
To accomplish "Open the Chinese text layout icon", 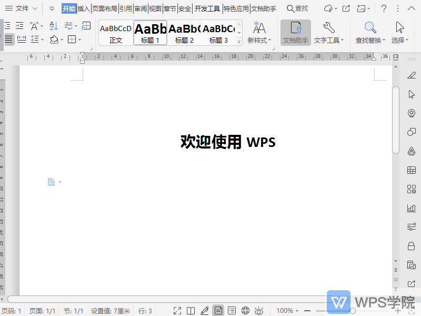I will click(x=34, y=26).
